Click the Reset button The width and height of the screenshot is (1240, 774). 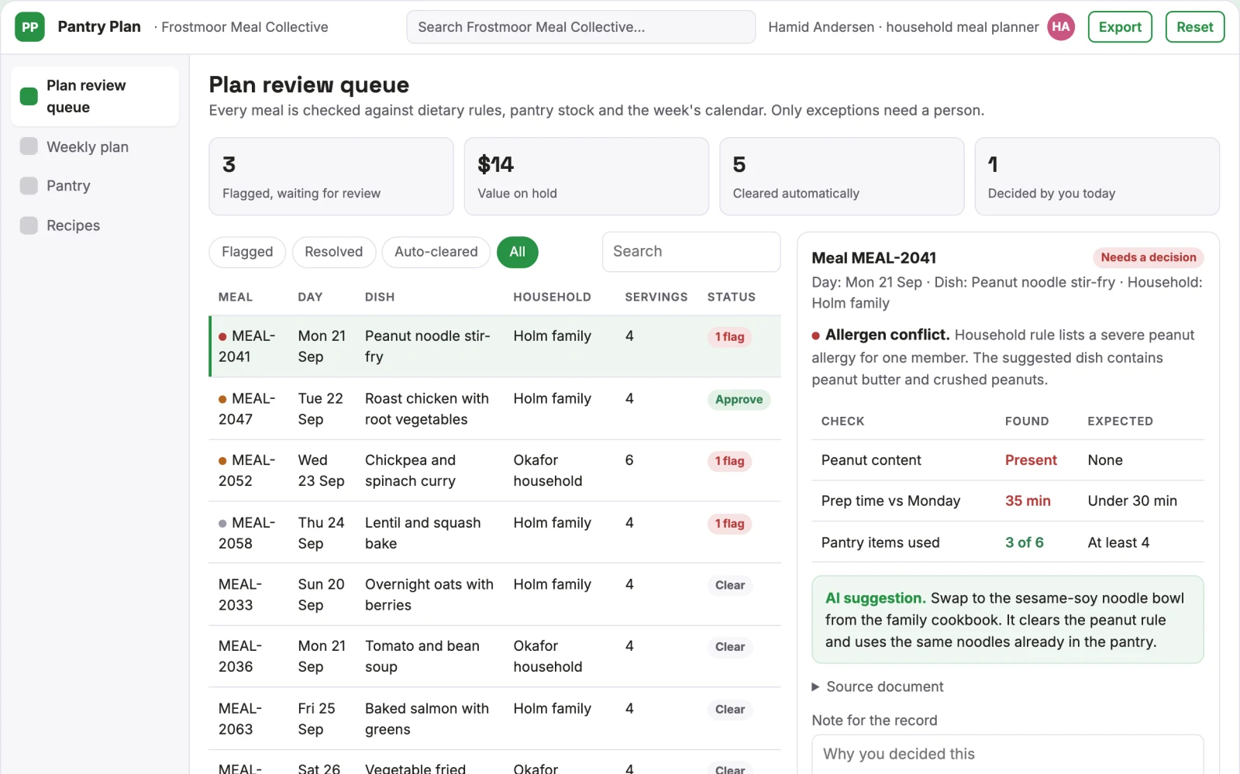(x=1195, y=27)
